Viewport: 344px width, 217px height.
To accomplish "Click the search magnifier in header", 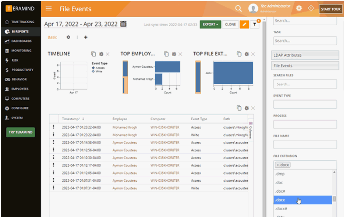I will [x=238, y=9].
